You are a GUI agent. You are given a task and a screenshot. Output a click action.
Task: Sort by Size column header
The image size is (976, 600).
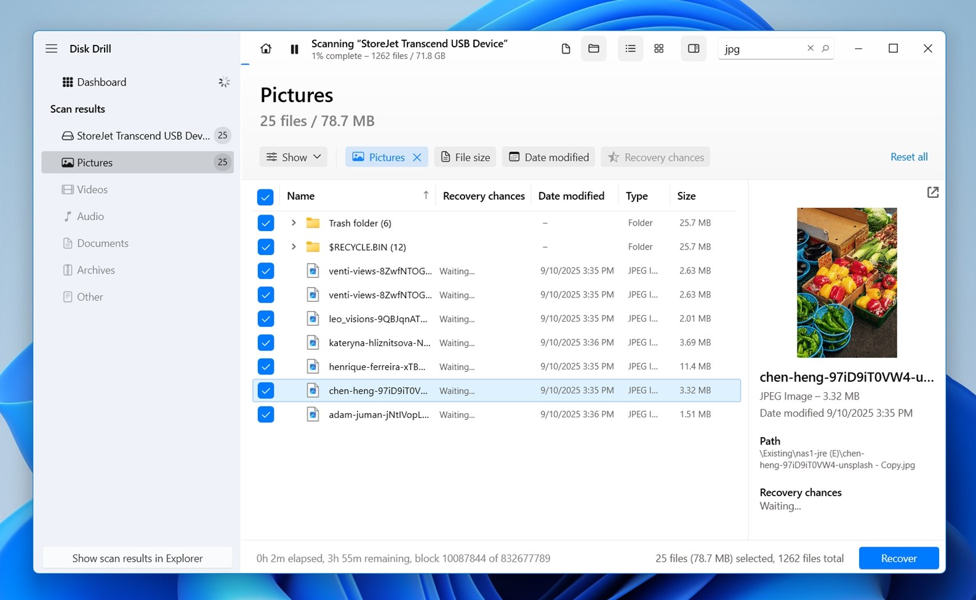click(x=686, y=196)
